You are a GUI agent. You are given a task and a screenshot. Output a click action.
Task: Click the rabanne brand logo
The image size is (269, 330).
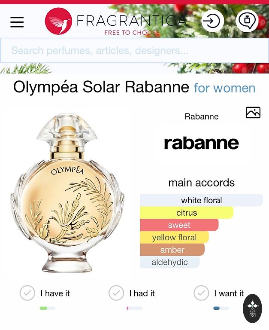click(x=201, y=143)
